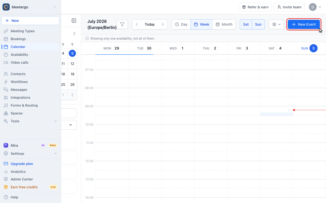This screenshot has height=203, width=326.
Task: Toggle Saturday visibility in calendar
Action: coord(246,24)
